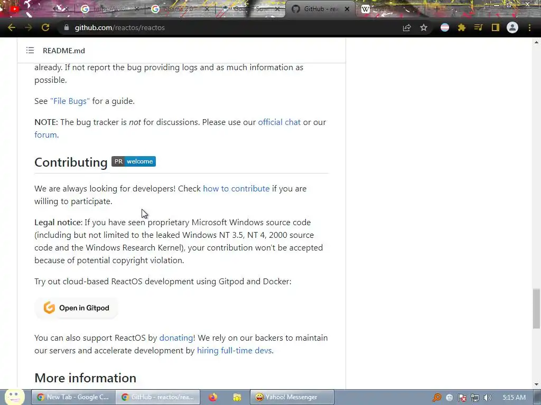The height and width of the screenshot is (405, 541).
Task: Open the how to contribute link
Action: click(236, 188)
